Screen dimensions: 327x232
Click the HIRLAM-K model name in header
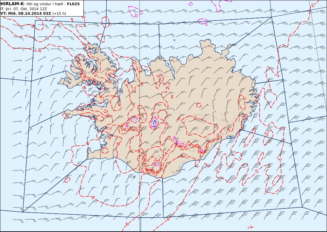[12, 4]
